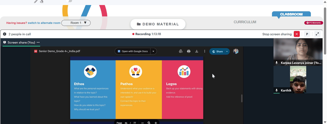Open the Demo Material tab
Viewport: 327px width, 124px height.
(158, 24)
